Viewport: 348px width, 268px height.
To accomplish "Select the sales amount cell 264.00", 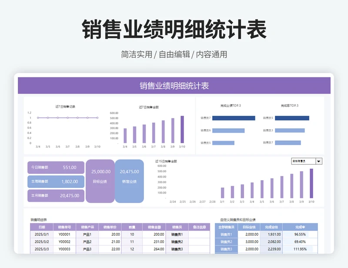I will (x=154, y=249).
